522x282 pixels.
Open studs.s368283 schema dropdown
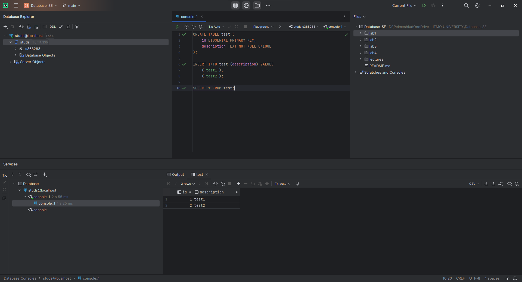pyautogui.click(x=304, y=27)
